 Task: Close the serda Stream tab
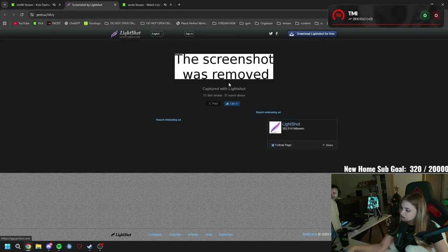click(171, 5)
